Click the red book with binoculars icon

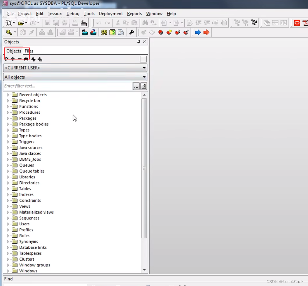177,32
